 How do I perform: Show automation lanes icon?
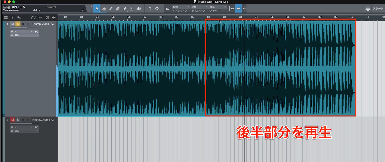33,18
